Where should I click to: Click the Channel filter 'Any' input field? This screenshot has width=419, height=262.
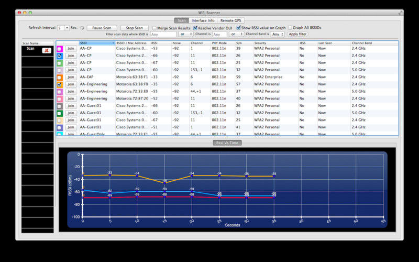click(x=219, y=35)
